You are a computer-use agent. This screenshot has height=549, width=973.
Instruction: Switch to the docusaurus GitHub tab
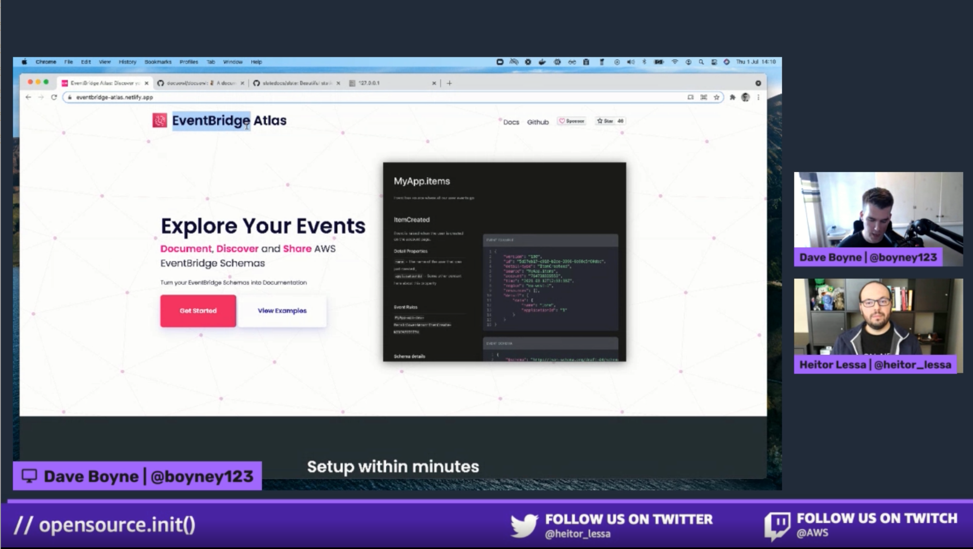pyautogui.click(x=200, y=83)
